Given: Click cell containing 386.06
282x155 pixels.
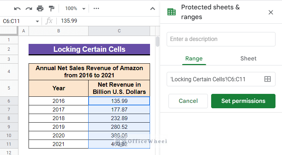Looking at the screenshot, I should [119, 136].
